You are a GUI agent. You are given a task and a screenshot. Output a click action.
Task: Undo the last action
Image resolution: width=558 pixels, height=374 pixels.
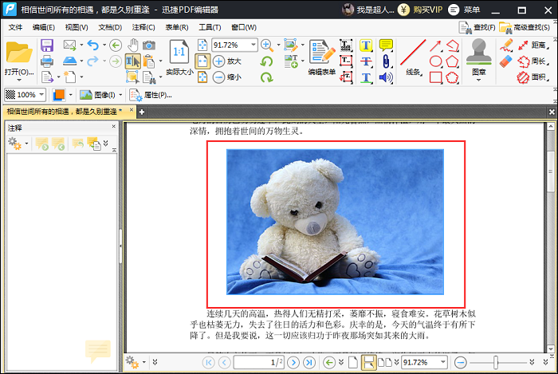tap(93, 45)
